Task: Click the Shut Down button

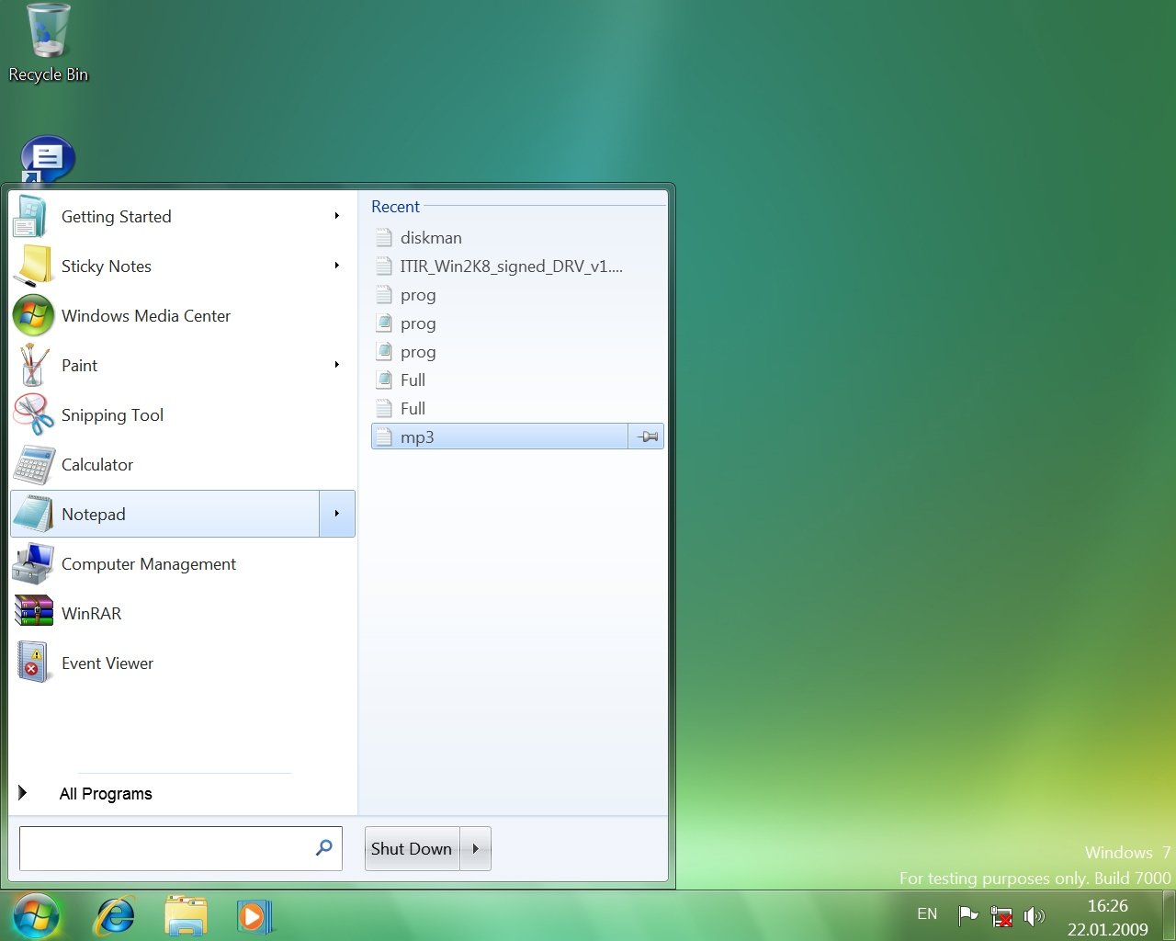Action: coord(412,849)
